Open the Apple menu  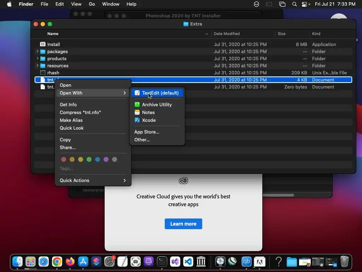(x=9, y=4)
